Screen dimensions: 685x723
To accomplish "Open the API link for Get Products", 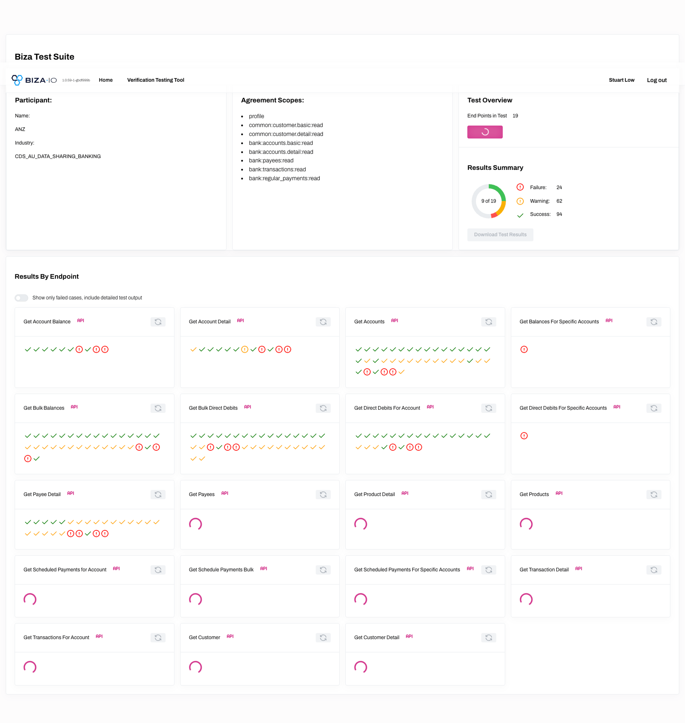I will (x=559, y=493).
